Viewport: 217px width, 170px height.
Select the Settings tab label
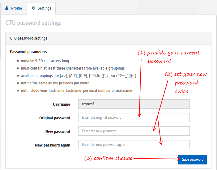click(x=45, y=8)
